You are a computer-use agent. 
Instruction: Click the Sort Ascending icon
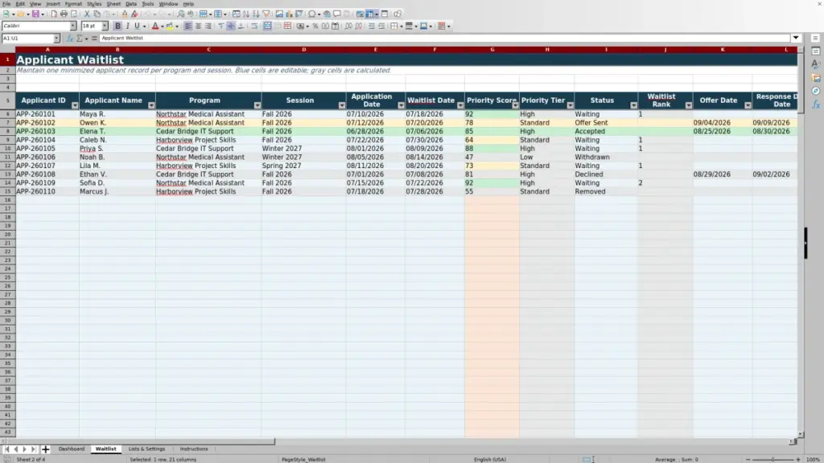246,14
